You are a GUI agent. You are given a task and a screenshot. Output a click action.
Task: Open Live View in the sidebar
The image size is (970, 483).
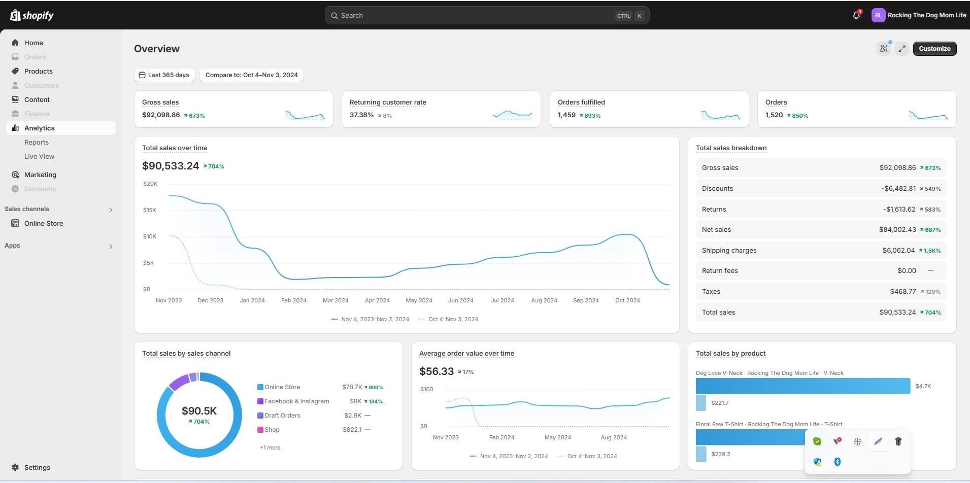coord(39,157)
